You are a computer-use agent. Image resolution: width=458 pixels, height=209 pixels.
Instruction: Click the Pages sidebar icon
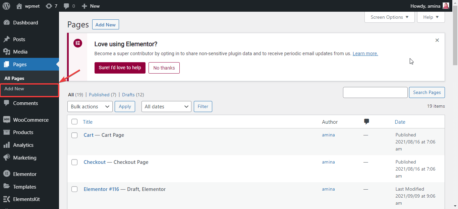click(6, 65)
